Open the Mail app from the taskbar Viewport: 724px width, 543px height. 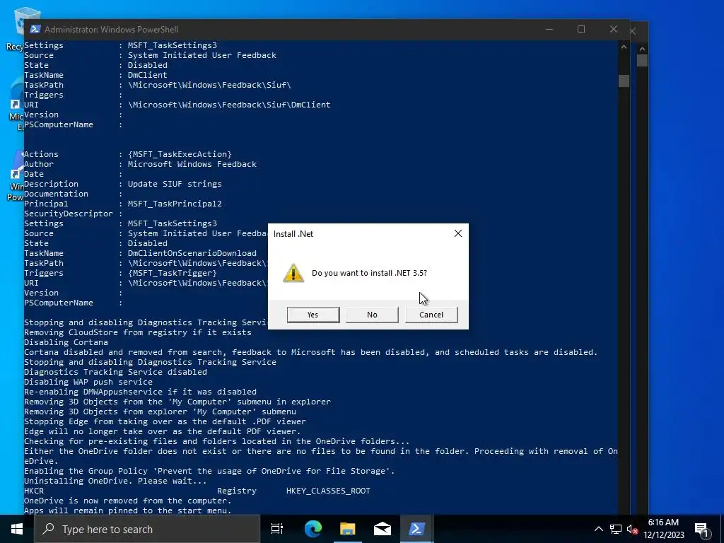pos(383,529)
